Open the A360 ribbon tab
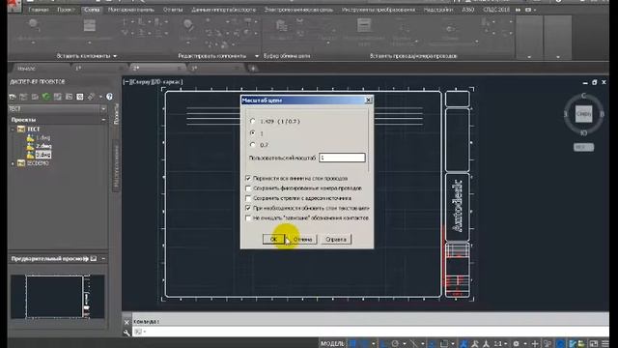This screenshot has height=348, width=618. pyautogui.click(x=467, y=10)
